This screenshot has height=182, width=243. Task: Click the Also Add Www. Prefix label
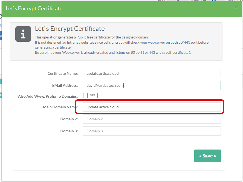click(48, 96)
